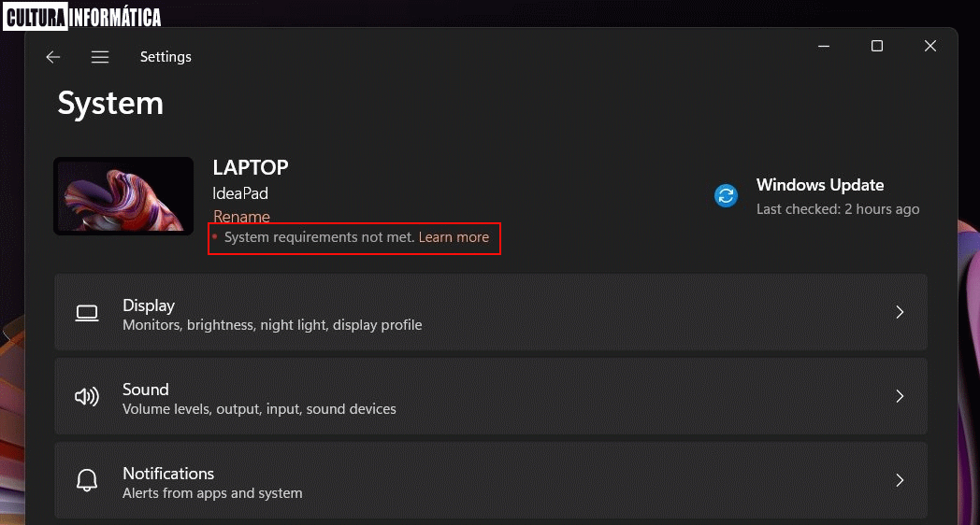Click the IdeaPad model name
This screenshot has height=525, width=980.
point(240,193)
